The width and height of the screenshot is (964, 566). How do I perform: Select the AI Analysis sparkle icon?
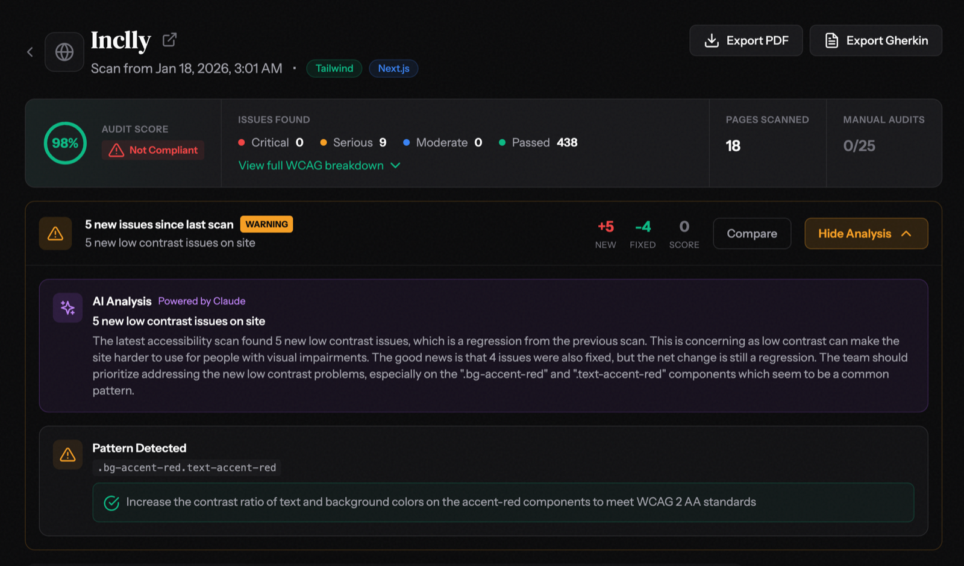pos(67,307)
